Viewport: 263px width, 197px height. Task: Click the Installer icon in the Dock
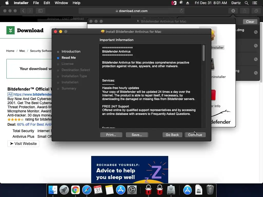[171, 190]
